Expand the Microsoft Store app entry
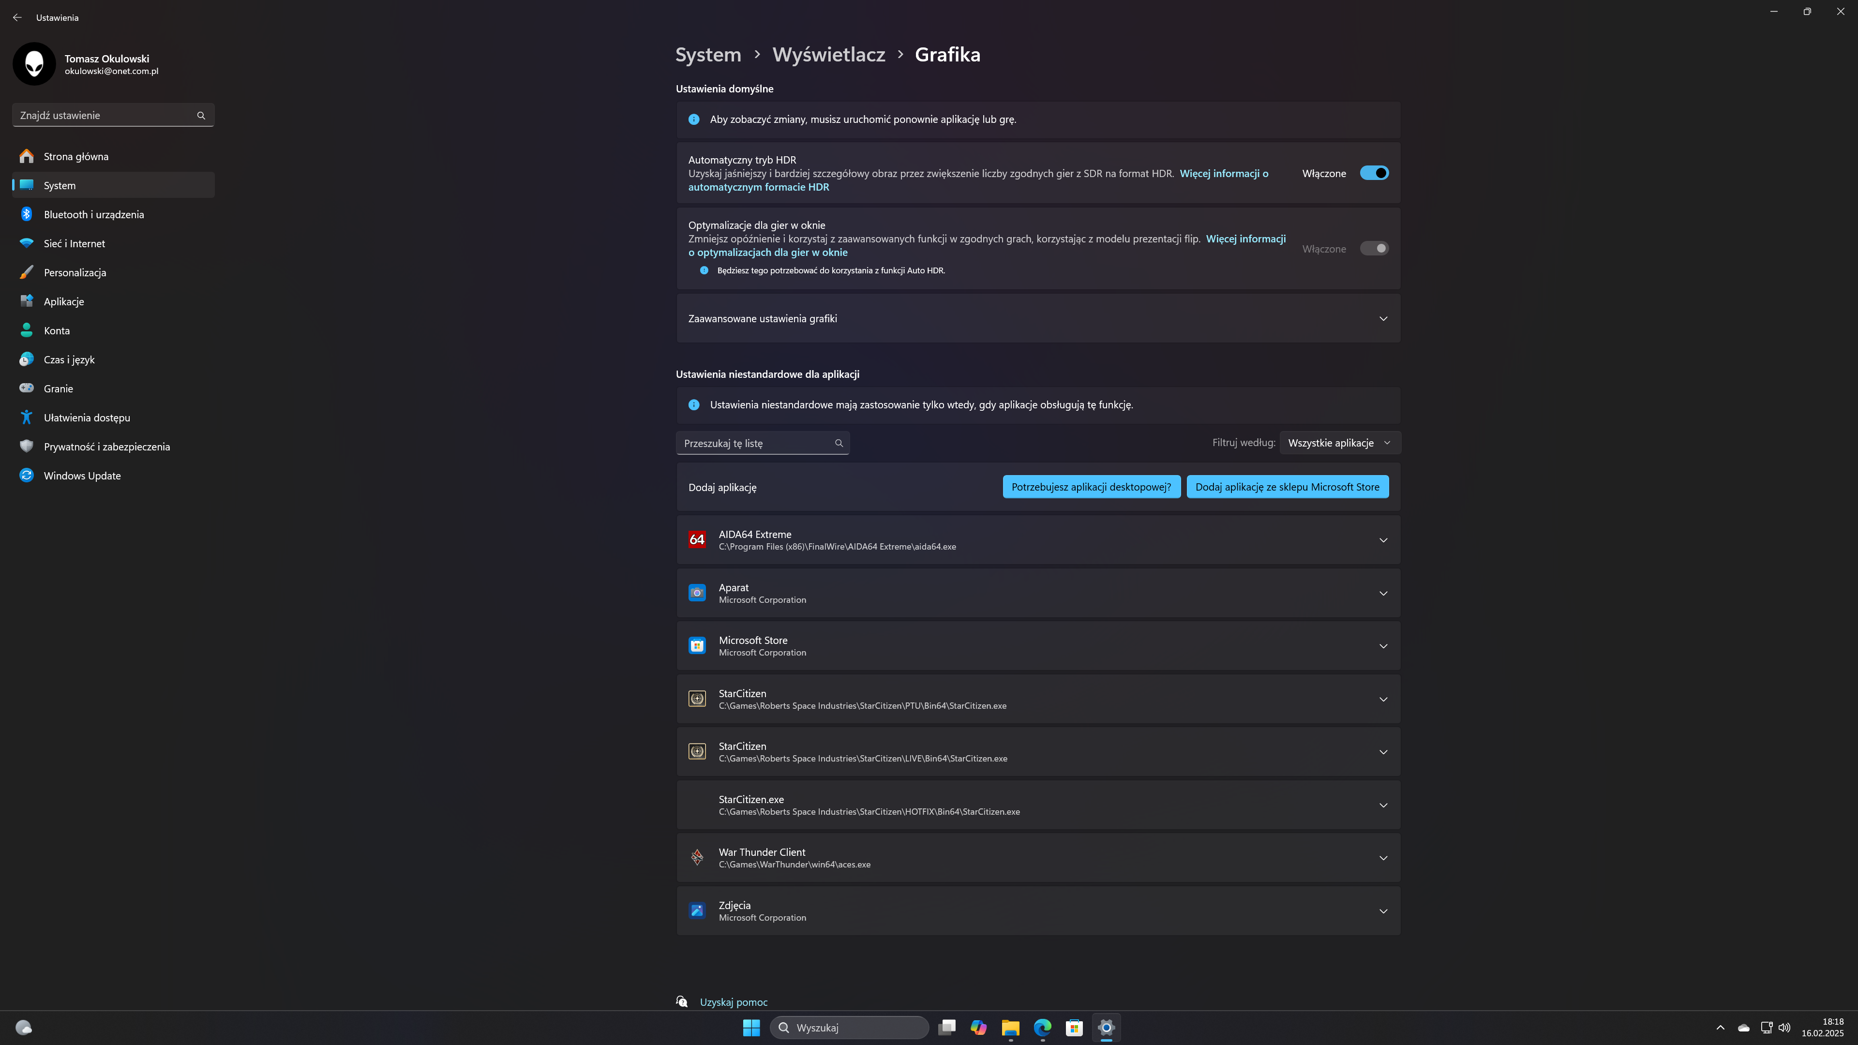This screenshot has width=1858, height=1045. [x=1383, y=646]
